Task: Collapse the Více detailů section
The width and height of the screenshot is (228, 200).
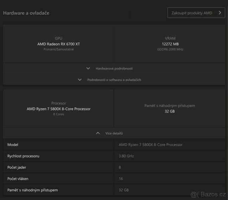Action: coord(114,133)
